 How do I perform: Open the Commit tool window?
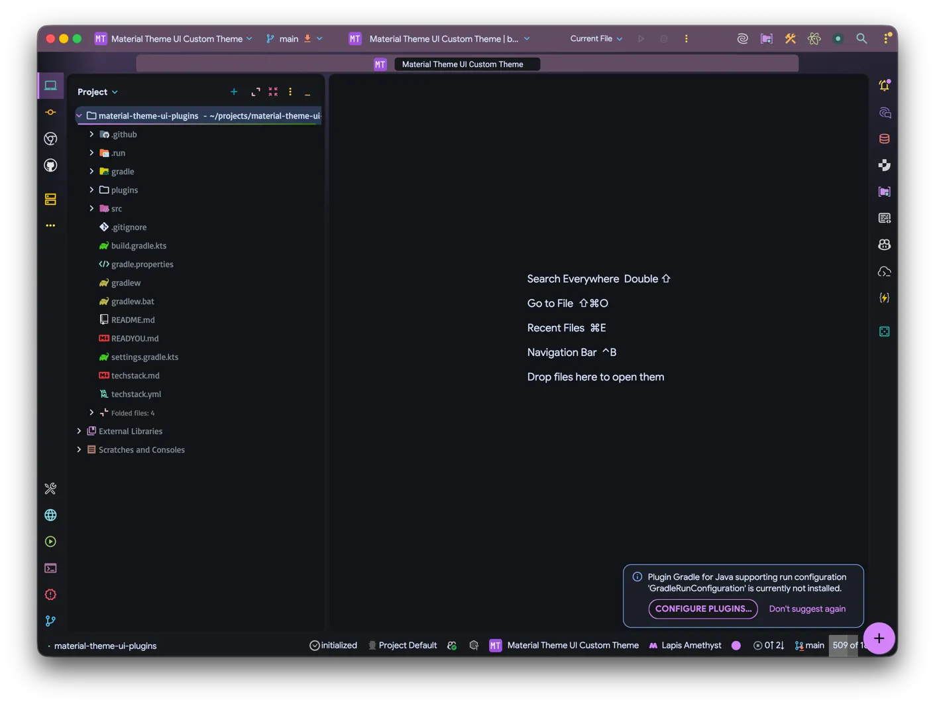(x=50, y=112)
